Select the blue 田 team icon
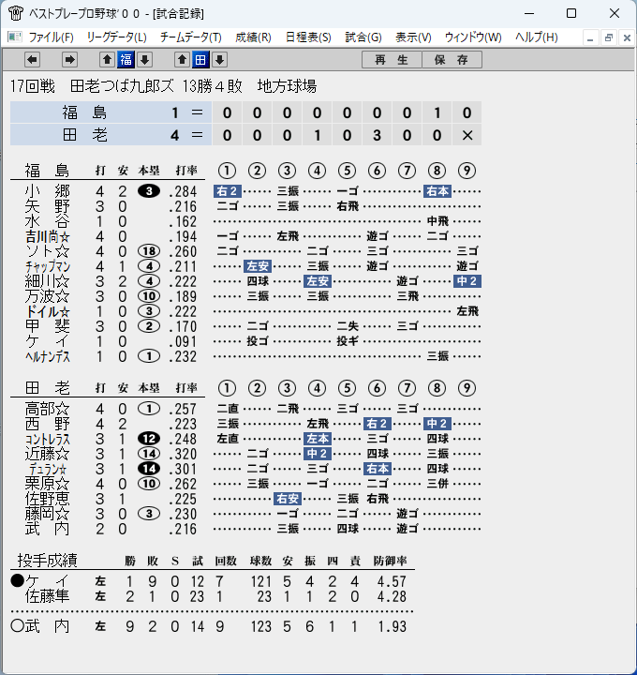Viewport: 637px width, 675px height. [x=200, y=60]
